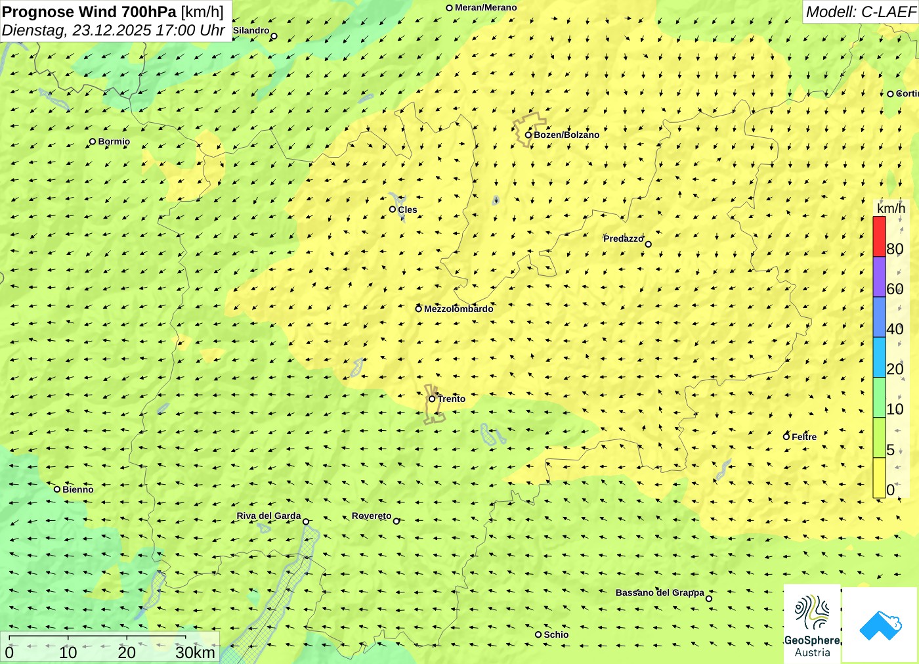The image size is (919, 664).
Task: Click the 'Meran/Merano' label
Action: (x=486, y=8)
